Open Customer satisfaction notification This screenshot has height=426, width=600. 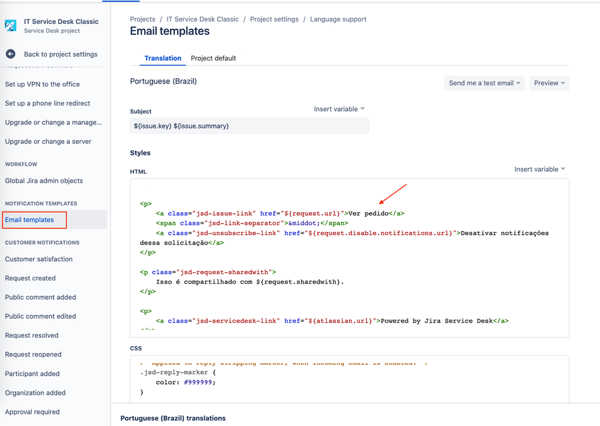pyautogui.click(x=38, y=259)
